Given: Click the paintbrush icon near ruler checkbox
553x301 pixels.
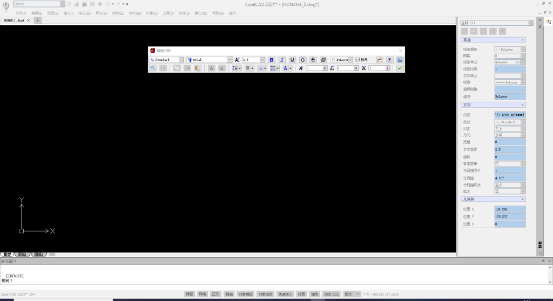Looking at the screenshot, I should [x=379, y=60].
